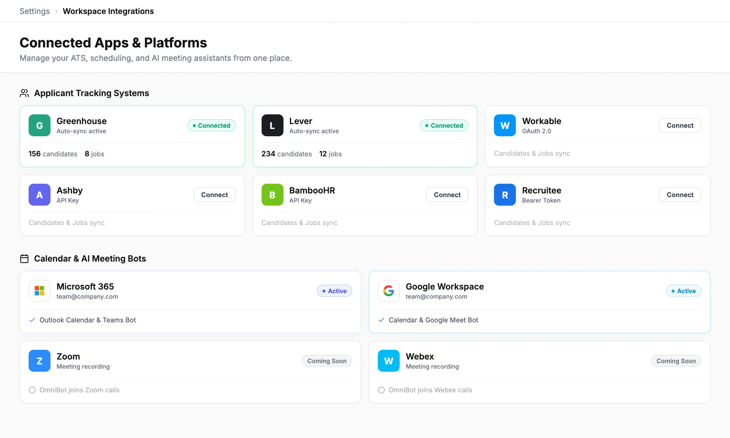The image size is (730, 438).
Task: Click the Workspace Integrations breadcrumb
Action: [x=108, y=11]
